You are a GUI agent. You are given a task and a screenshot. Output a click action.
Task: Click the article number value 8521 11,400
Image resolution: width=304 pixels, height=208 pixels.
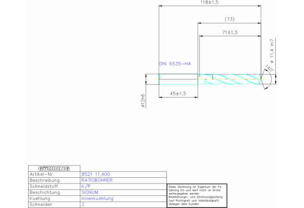click(x=95, y=174)
